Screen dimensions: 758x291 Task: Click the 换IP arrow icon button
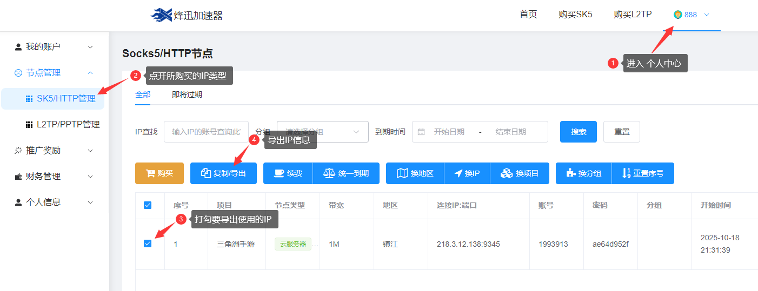point(467,173)
